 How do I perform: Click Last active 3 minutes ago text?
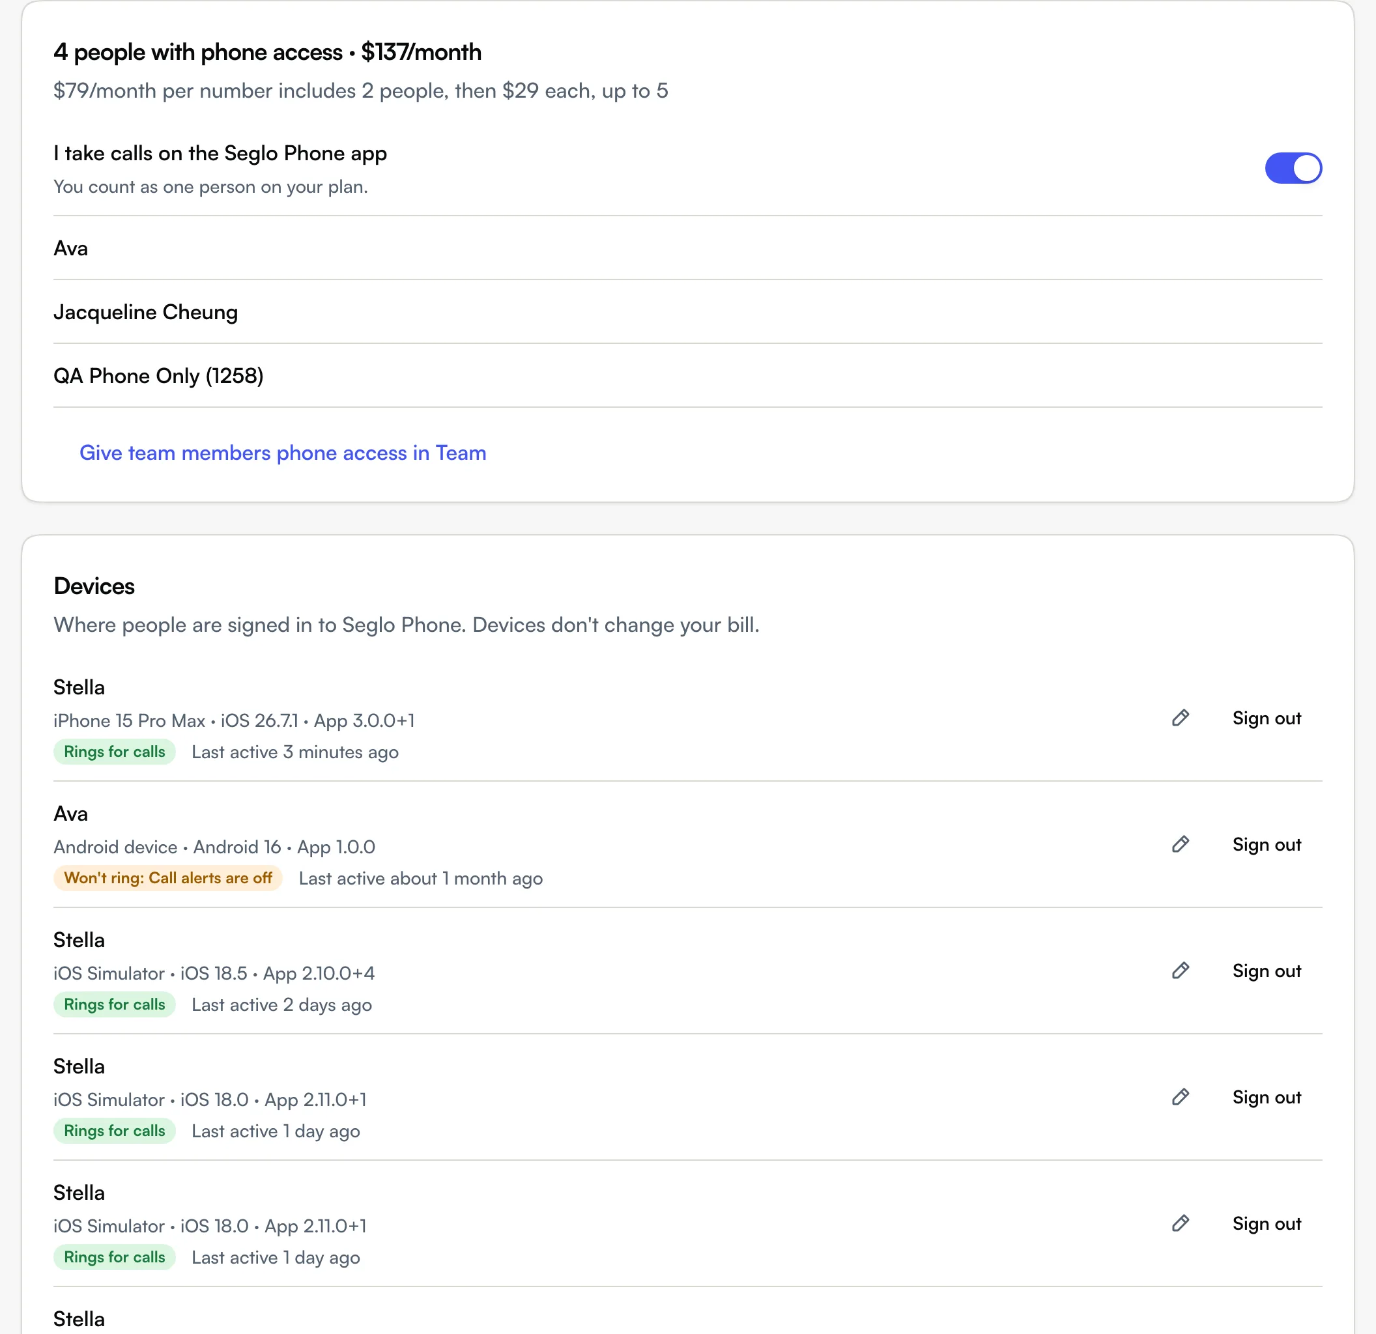pos(295,752)
